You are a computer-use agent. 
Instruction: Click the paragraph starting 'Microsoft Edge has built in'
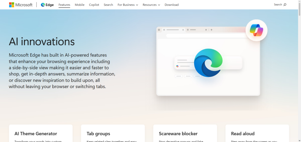[x=62, y=71]
